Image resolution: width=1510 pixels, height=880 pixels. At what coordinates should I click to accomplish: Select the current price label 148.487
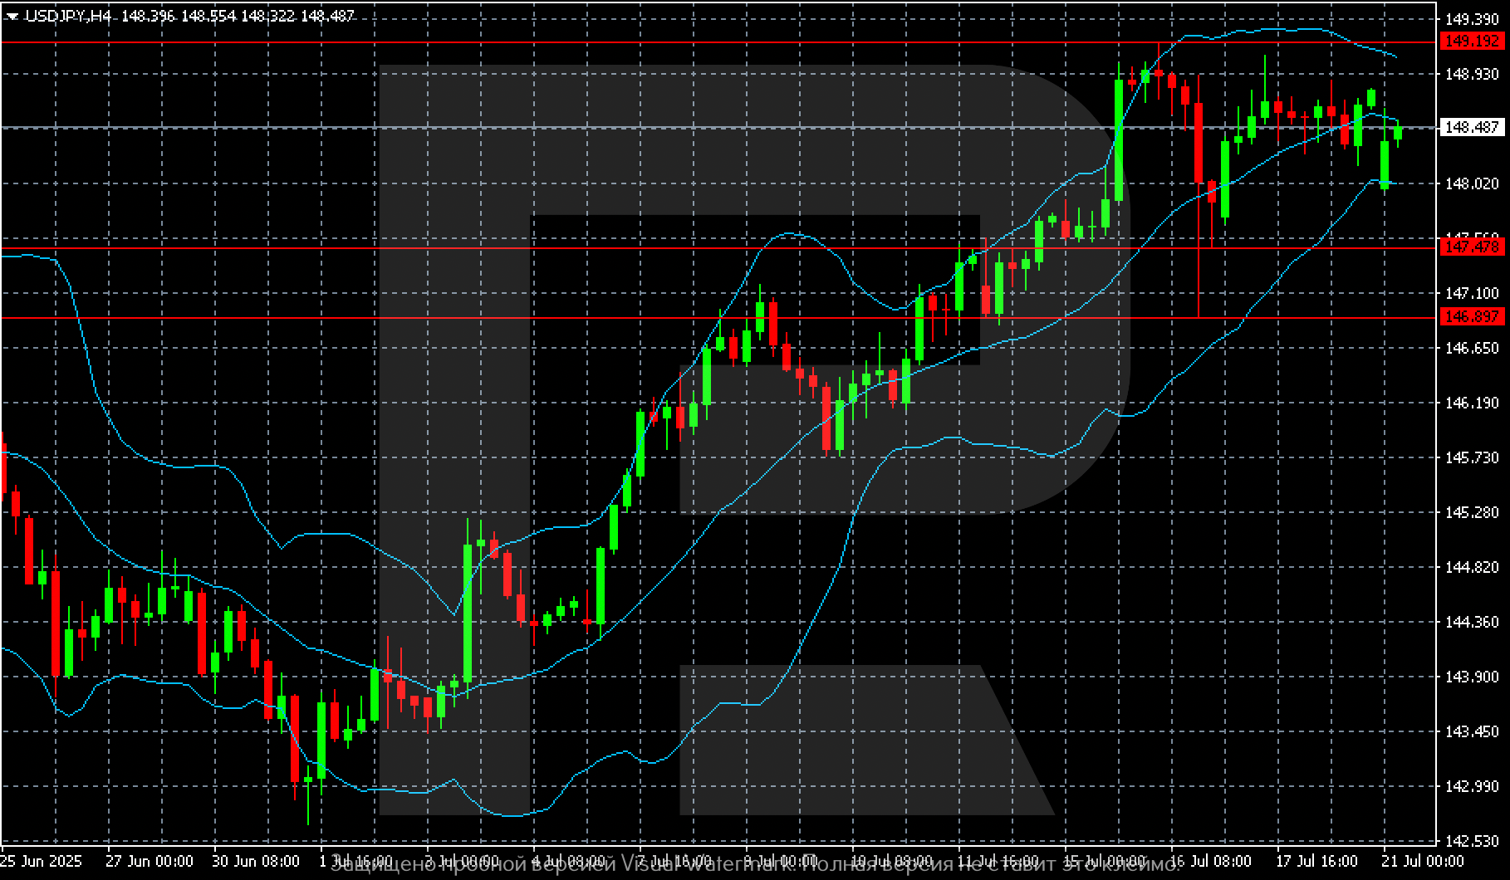1473,127
